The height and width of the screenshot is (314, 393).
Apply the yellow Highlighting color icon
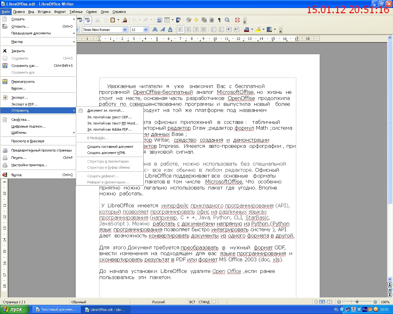[258, 29]
